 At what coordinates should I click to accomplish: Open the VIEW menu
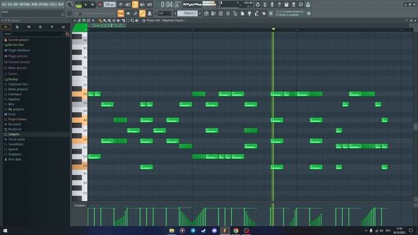tap(35, 5)
